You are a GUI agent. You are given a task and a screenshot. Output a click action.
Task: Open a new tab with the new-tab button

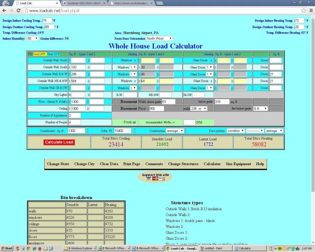click(160, 3)
